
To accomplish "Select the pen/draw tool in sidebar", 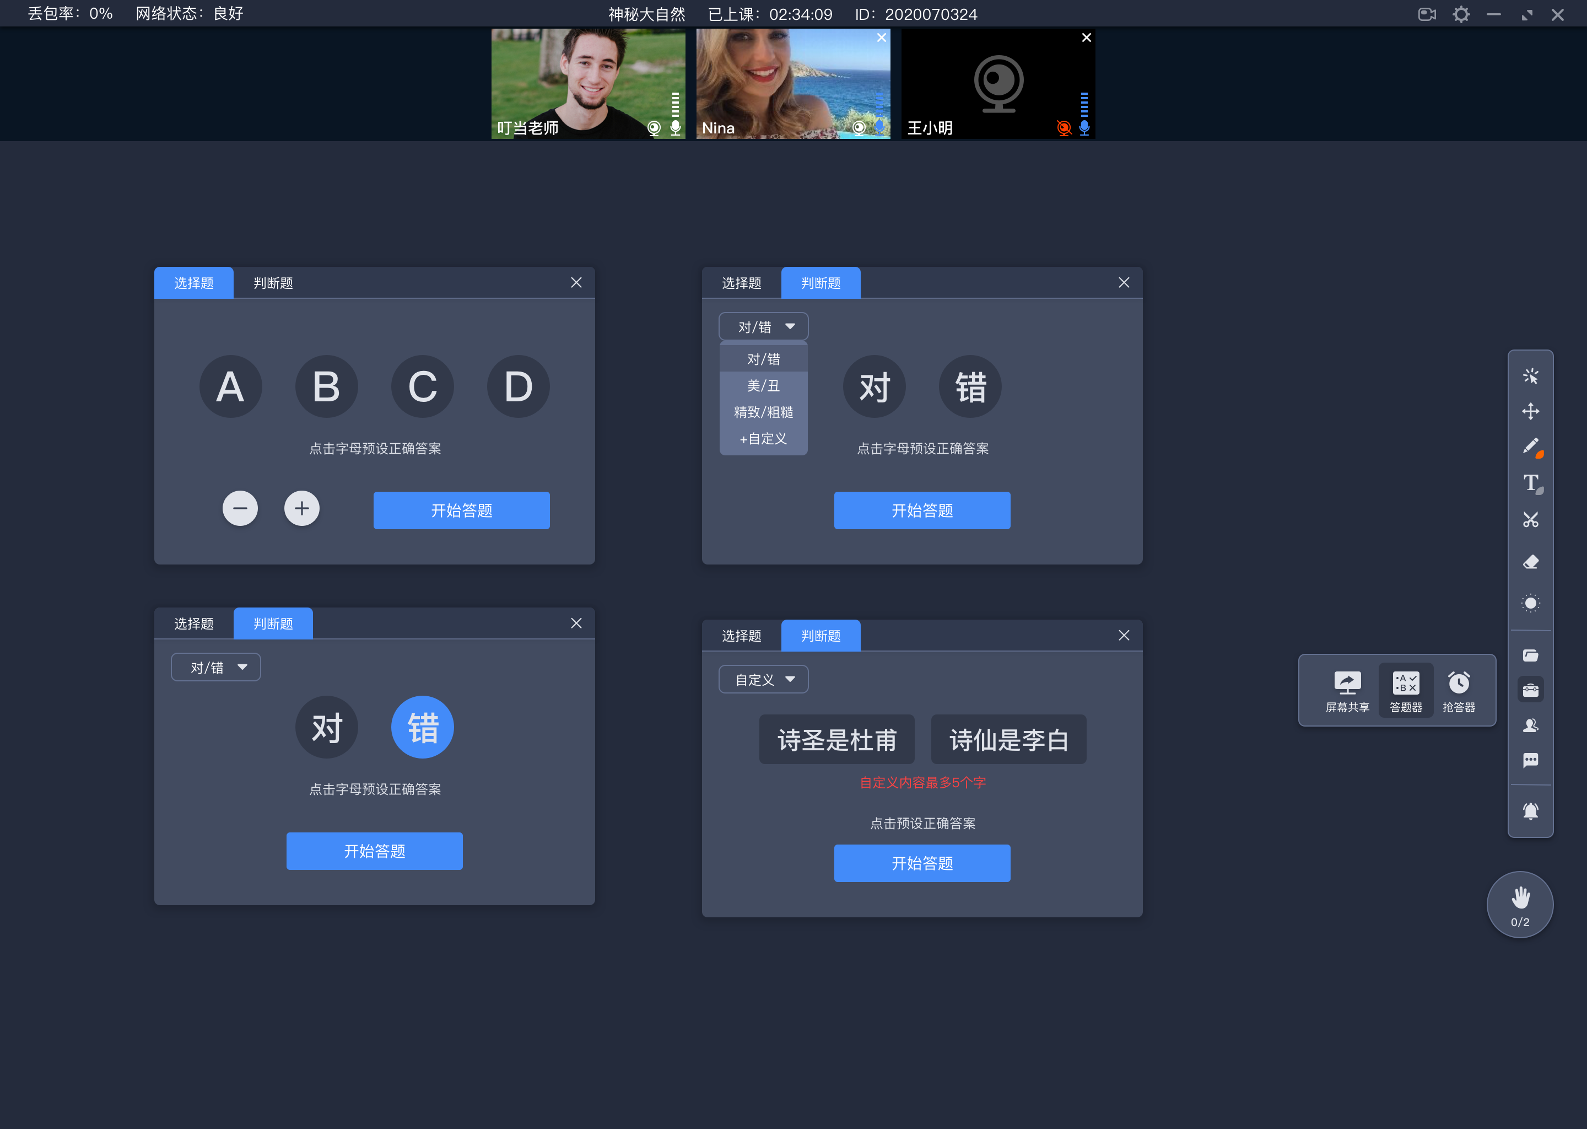I will 1530,446.
